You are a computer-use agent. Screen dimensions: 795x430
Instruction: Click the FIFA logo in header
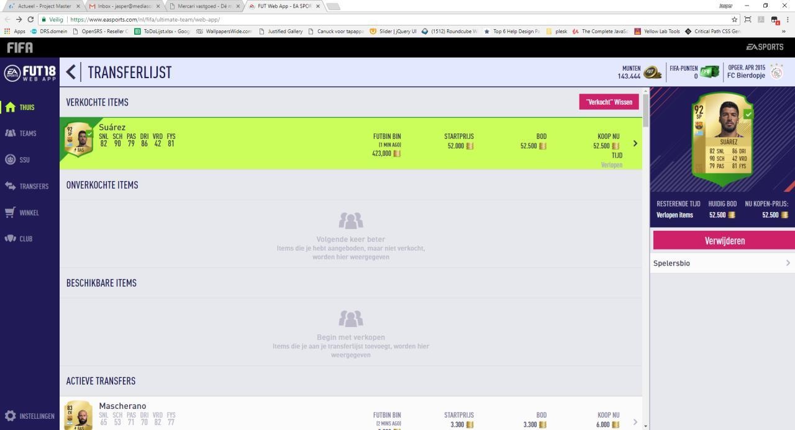coord(20,47)
